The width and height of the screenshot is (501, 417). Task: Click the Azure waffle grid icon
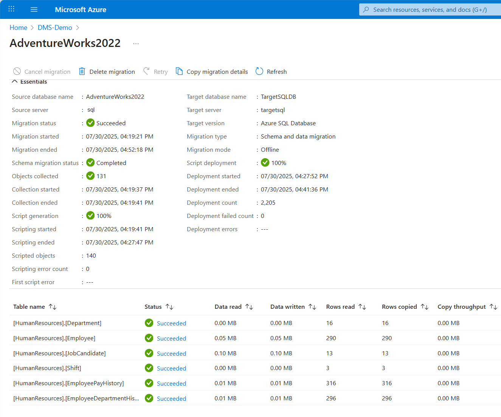[11, 9]
